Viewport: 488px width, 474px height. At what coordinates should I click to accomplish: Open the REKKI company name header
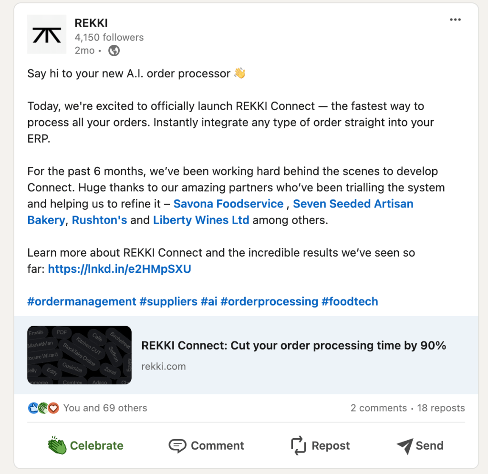91,22
